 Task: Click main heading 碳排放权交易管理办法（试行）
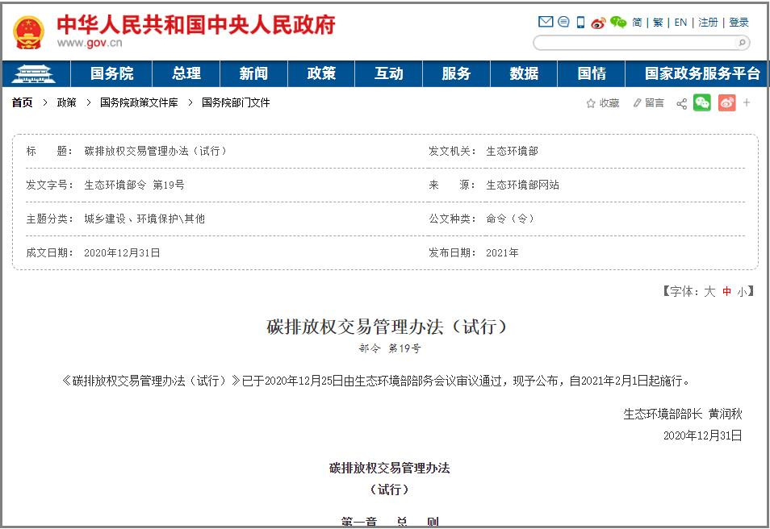(387, 327)
